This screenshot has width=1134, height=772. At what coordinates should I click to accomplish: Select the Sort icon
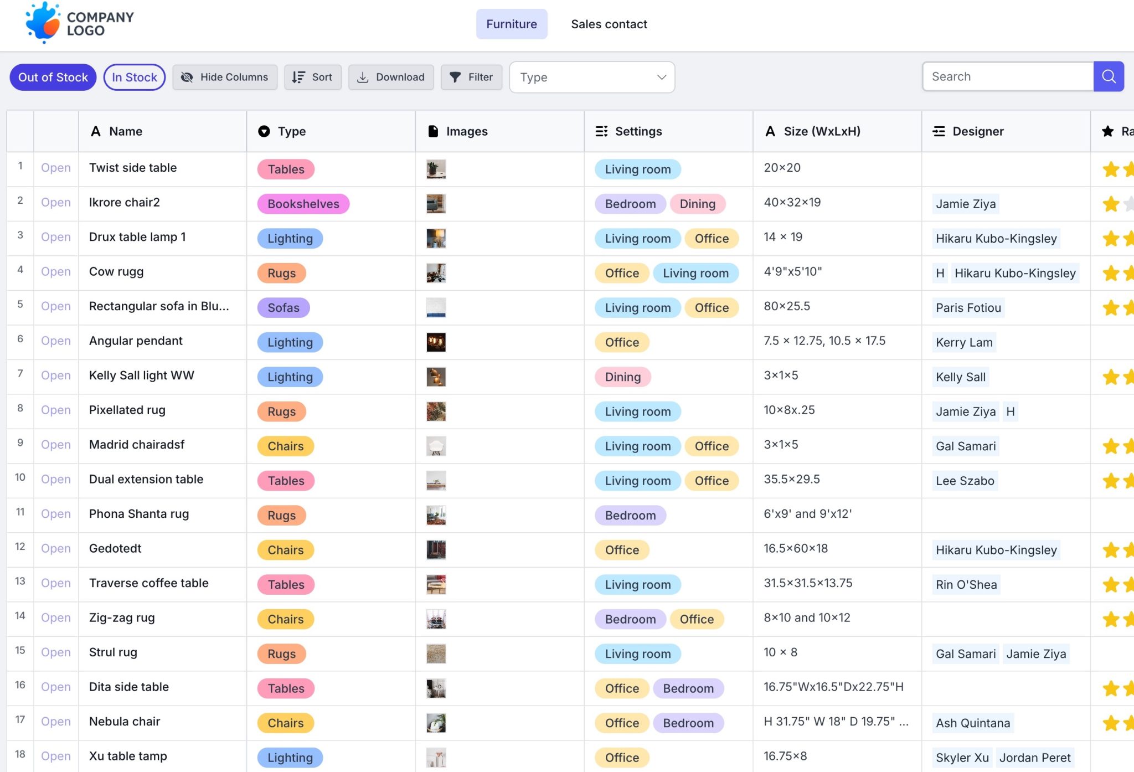[x=297, y=77]
